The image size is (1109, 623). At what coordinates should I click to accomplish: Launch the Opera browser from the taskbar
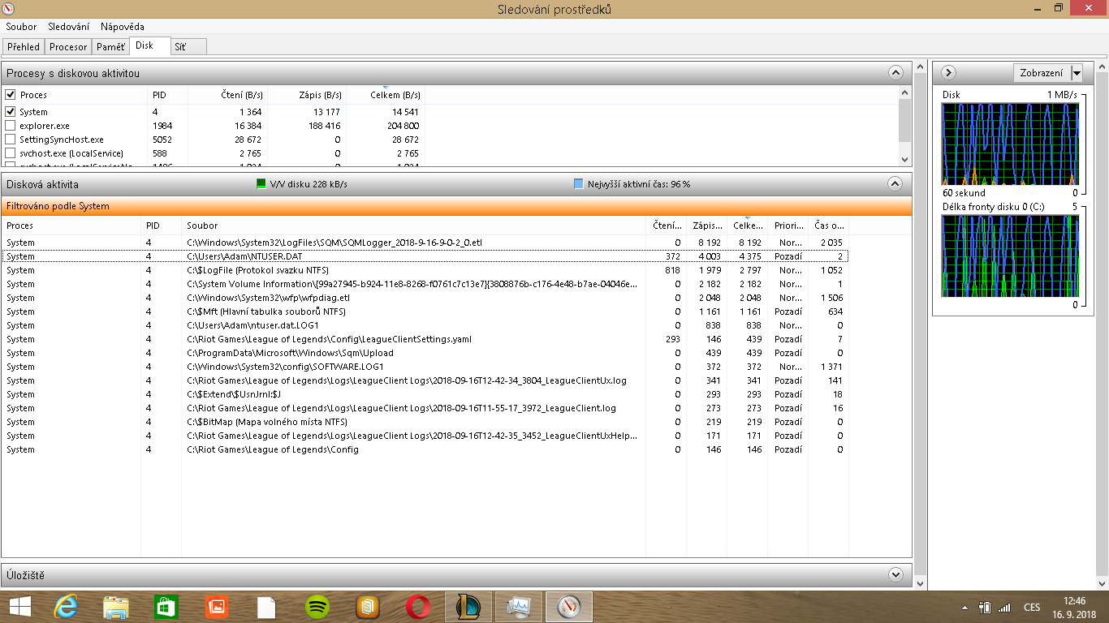pos(418,607)
